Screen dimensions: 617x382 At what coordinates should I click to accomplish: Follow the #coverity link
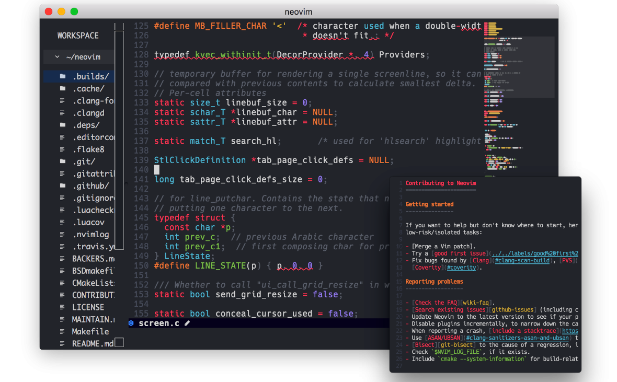(x=461, y=268)
